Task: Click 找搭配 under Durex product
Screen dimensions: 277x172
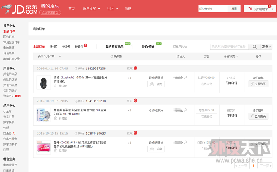Action: (x=60, y=118)
